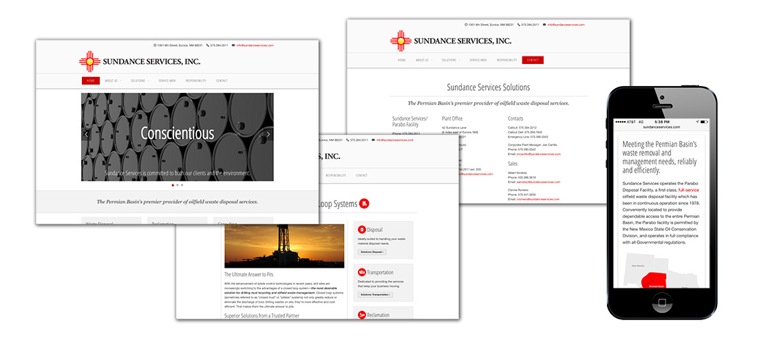Click the Sundance sun logo on the contact page
Screen dimensions: 757x344
[x=401, y=41]
